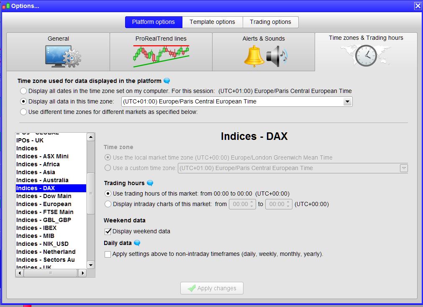The height and width of the screenshot is (307, 423).
Task: Select different time zones for different markets
Action: 23,112
